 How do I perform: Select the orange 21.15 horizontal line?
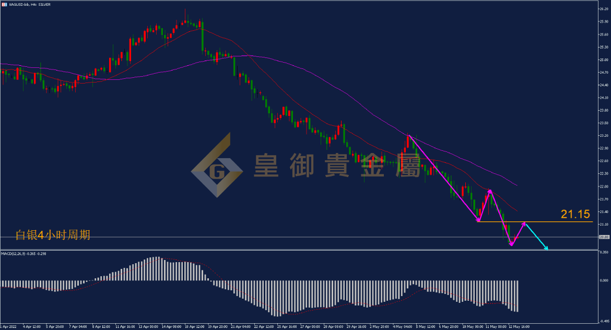pyautogui.click(x=535, y=222)
